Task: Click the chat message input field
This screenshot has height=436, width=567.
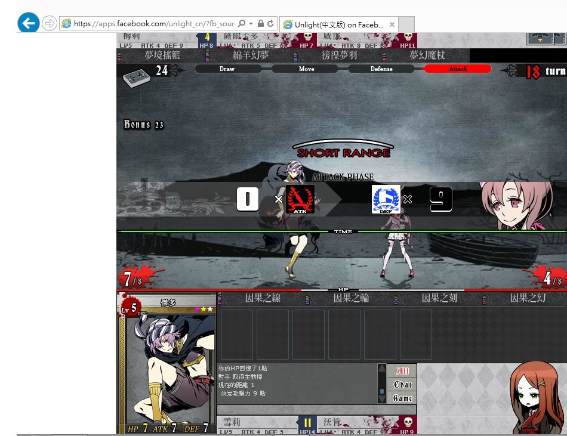Action: 316,410
